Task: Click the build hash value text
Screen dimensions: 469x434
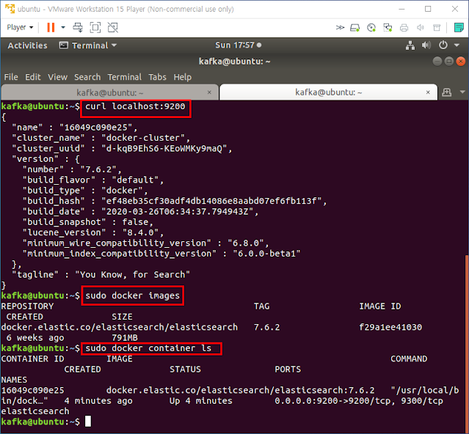Action: click(211, 201)
